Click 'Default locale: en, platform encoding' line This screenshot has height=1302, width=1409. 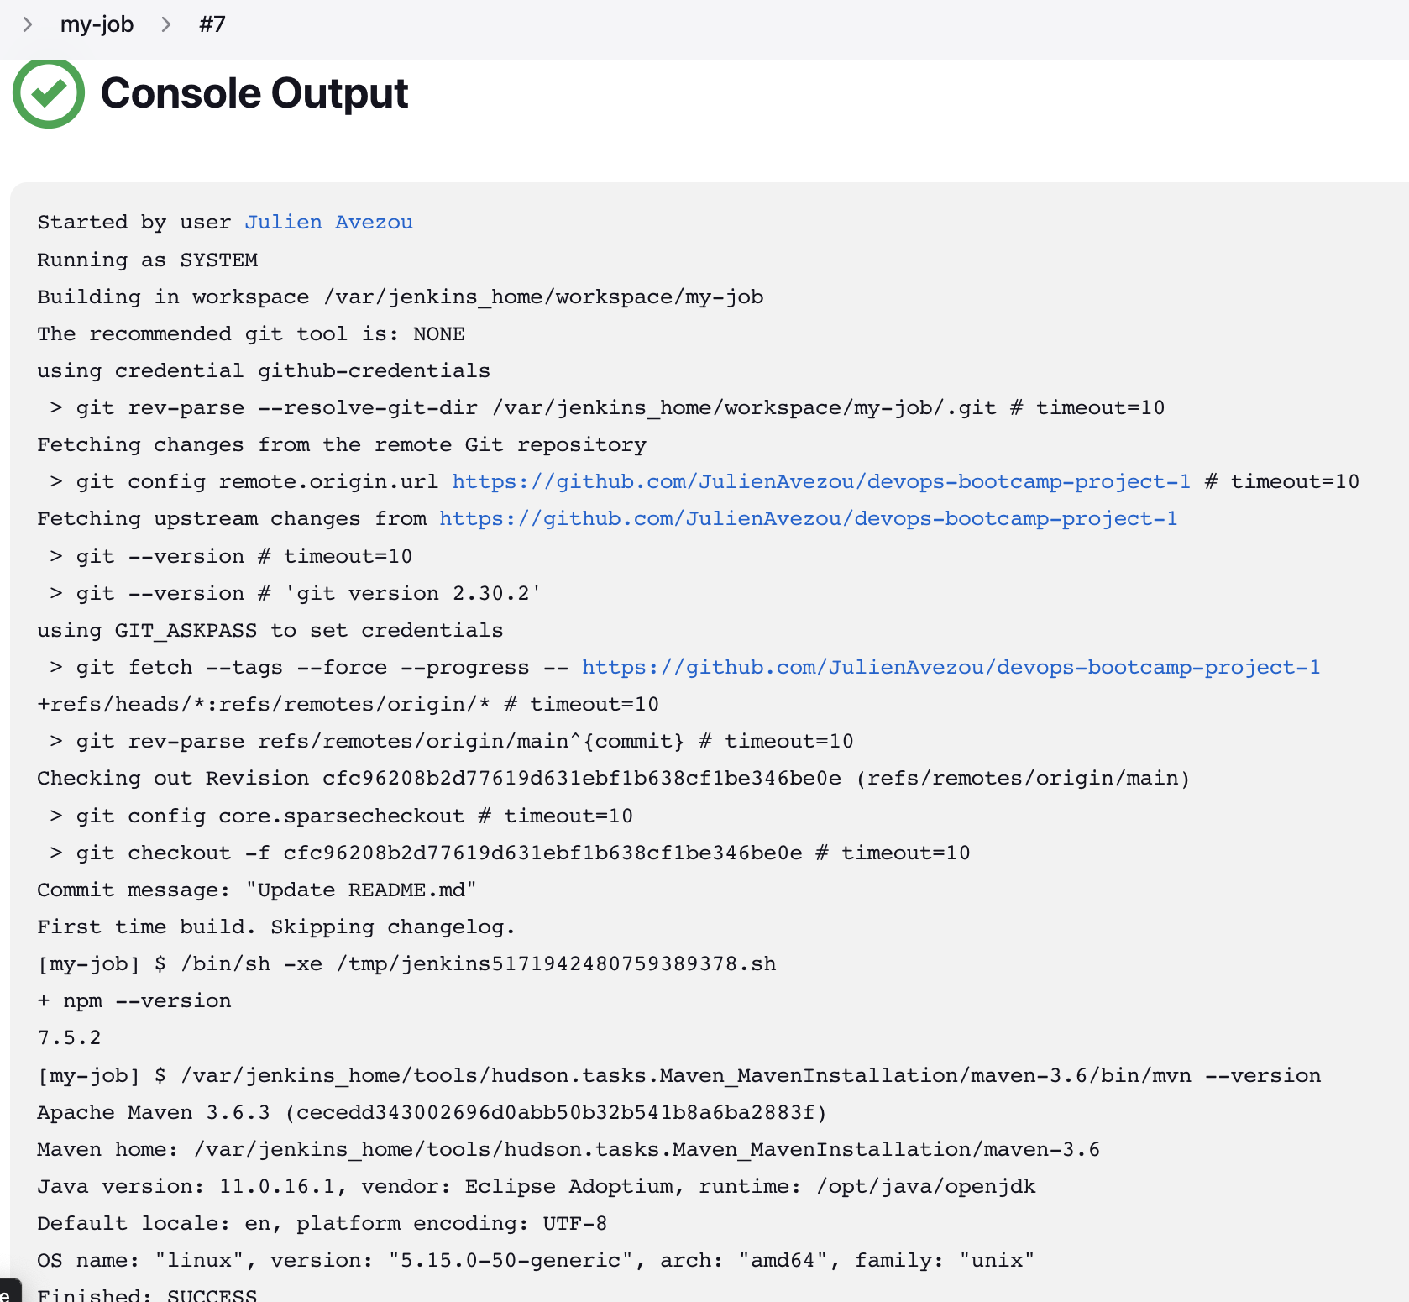click(322, 1224)
